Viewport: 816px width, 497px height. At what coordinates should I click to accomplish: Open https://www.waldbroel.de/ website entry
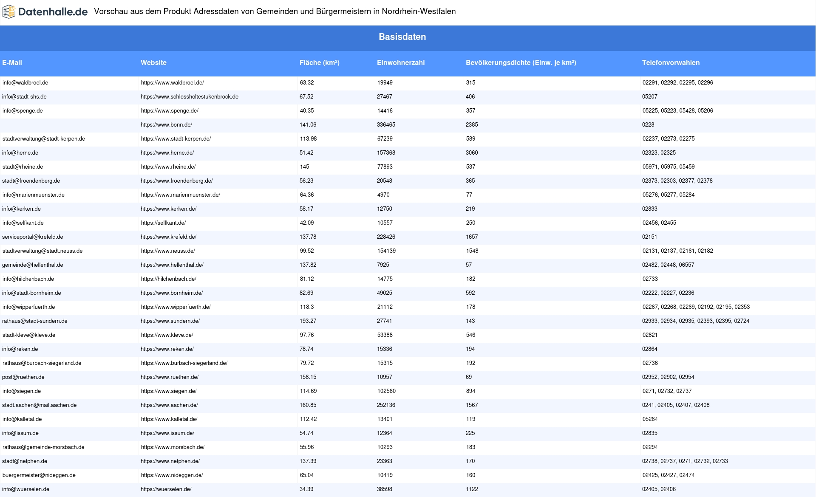[173, 83]
